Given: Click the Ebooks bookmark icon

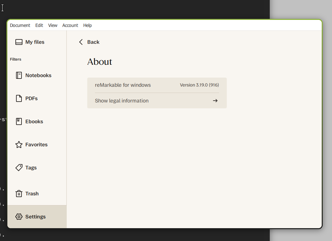Looking at the screenshot, I should tap(19, 121).
